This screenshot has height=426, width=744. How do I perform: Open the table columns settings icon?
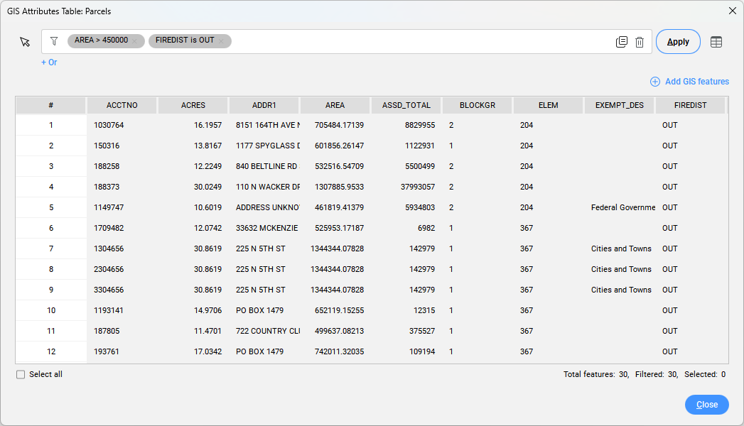(716, 42)
